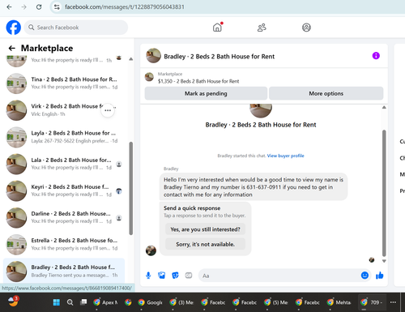This screenshot has width=405, height=312.
Task: Switch to the (5) Me Chrome taskbar window
Action: [x=276, y=302]
